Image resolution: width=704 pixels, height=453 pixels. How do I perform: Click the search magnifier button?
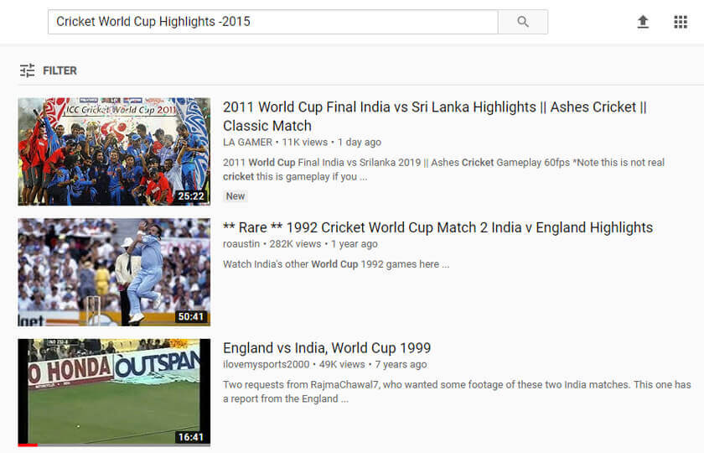point(523,22)
